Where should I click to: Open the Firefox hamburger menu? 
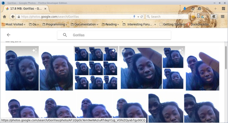point(223,17)
